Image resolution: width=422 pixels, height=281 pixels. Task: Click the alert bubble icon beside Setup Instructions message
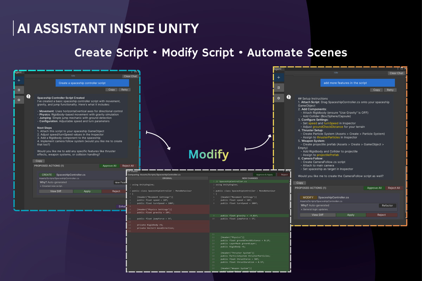pos(288,97)
